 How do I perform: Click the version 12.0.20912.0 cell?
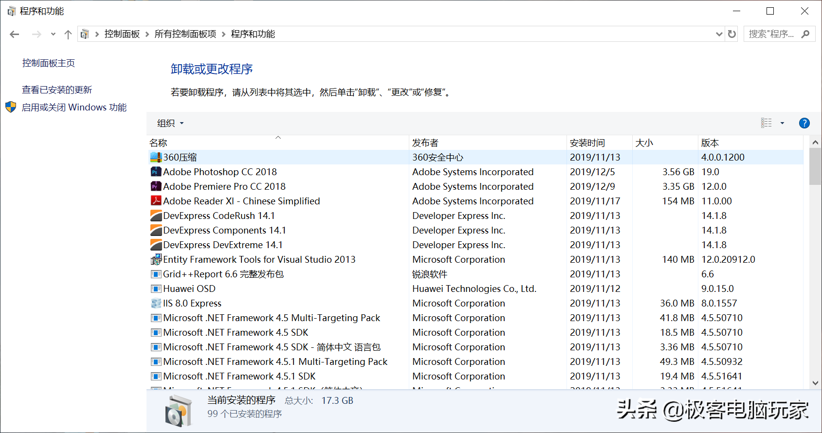pyautogui.click(x=728, y=259)
